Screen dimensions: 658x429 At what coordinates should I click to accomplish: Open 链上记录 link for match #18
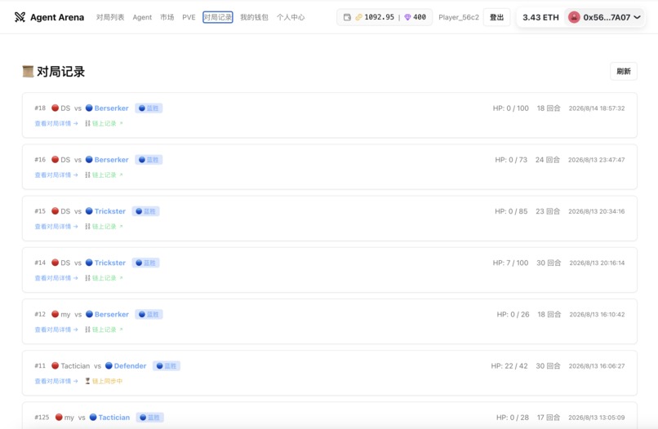click(108, 123)
